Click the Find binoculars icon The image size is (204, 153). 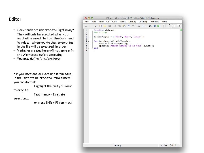click(150, 26)
